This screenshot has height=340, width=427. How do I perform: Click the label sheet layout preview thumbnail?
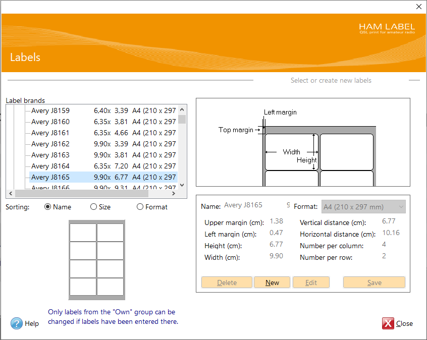point(97,260)
